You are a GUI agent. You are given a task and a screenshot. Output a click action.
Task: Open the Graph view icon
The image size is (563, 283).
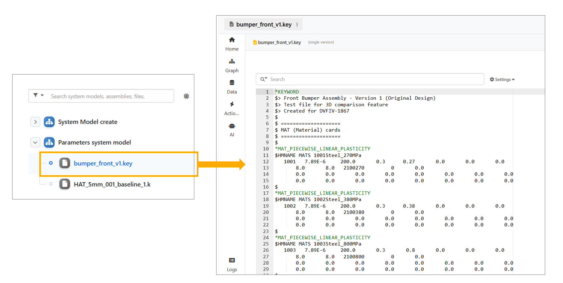click(232, 62)
